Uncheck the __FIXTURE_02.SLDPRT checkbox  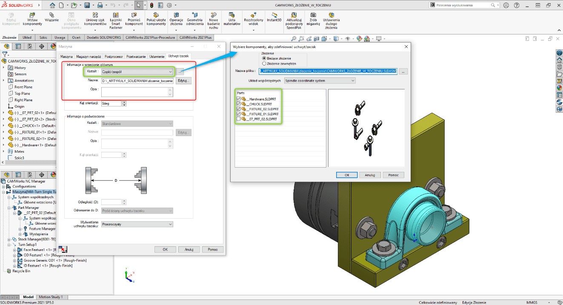(x=238, y=109)
